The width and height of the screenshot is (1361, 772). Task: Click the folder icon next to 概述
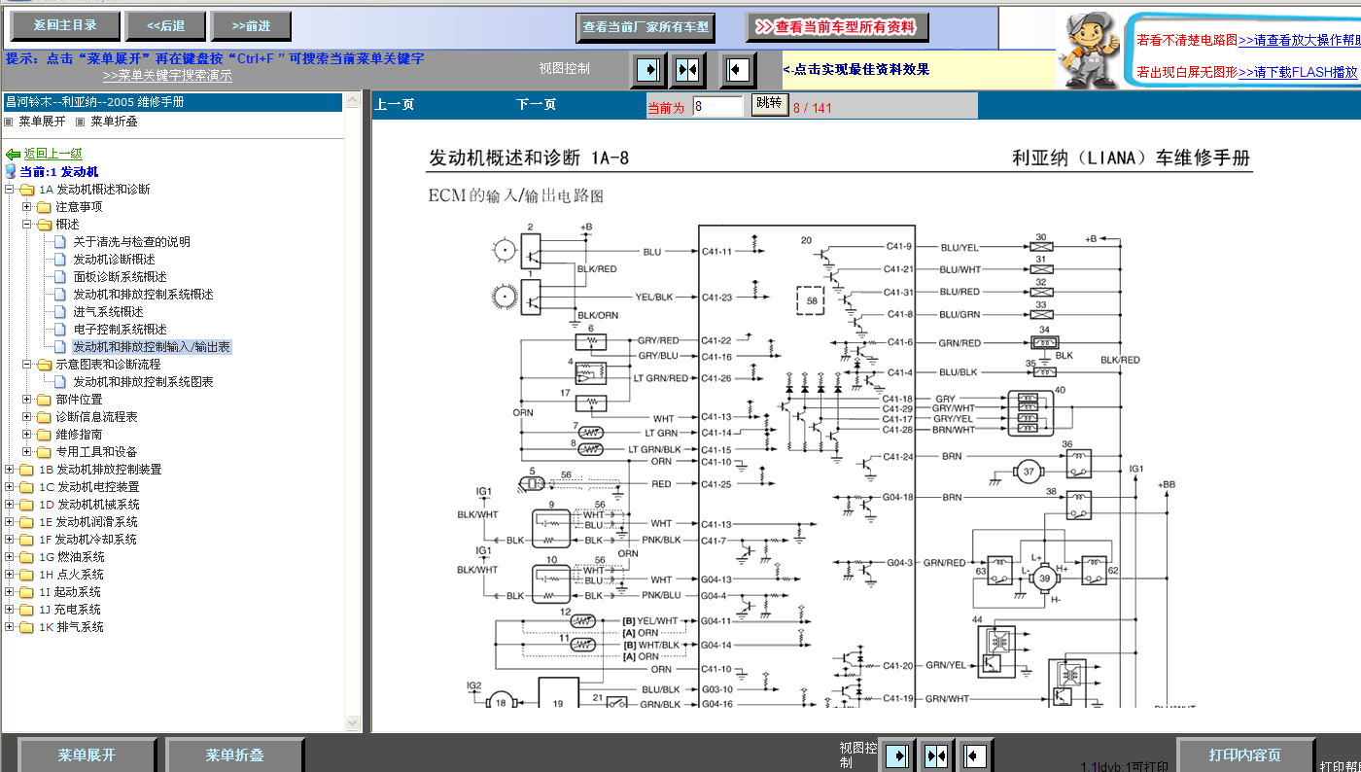(44, 225)
